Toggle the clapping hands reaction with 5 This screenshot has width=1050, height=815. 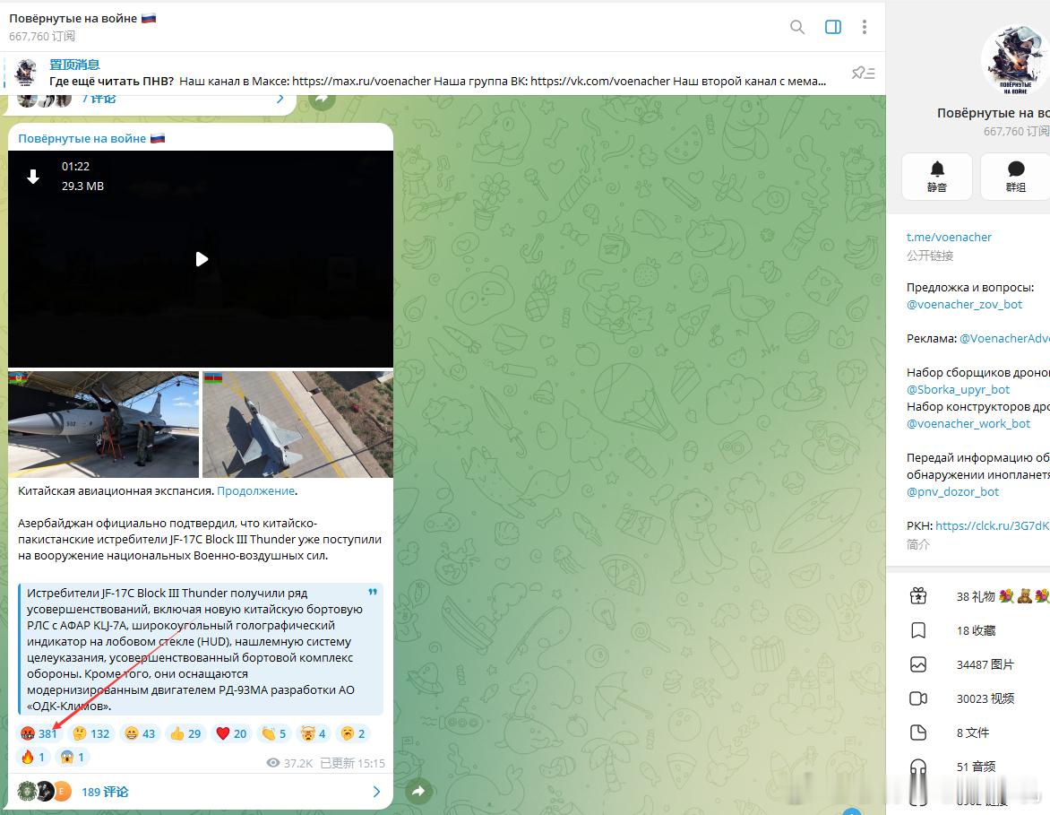click(273, 733)
